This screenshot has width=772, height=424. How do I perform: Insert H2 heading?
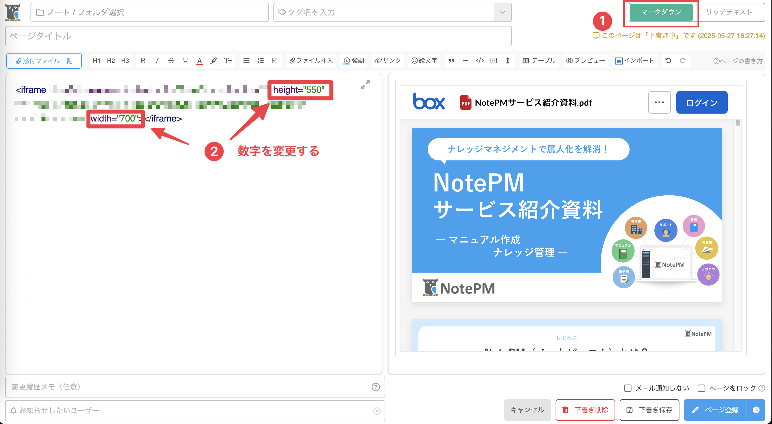[x=111, y=61]
